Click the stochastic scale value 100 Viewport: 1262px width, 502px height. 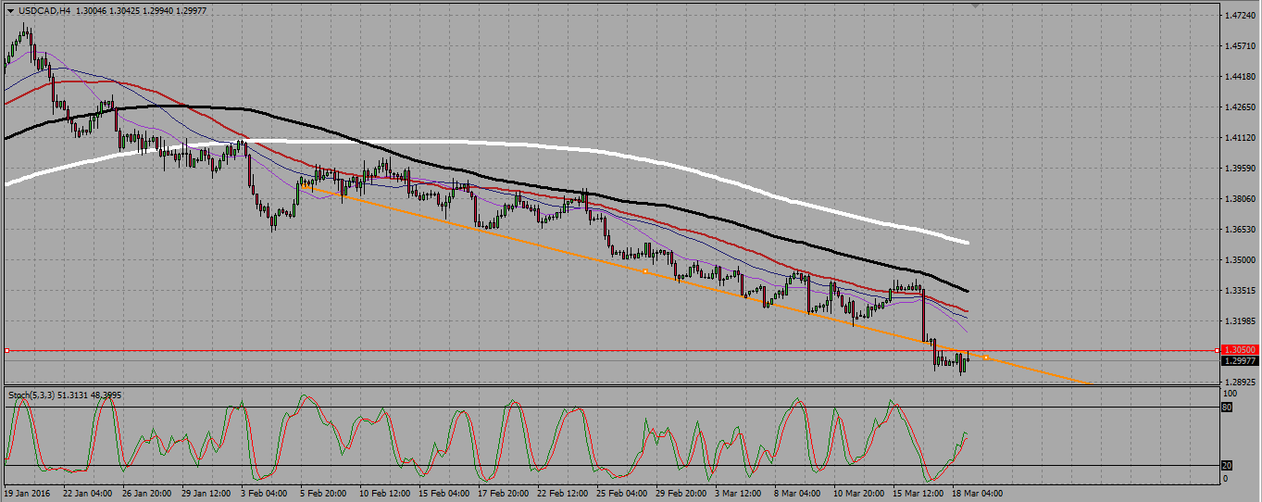[x=1231, y=395]
